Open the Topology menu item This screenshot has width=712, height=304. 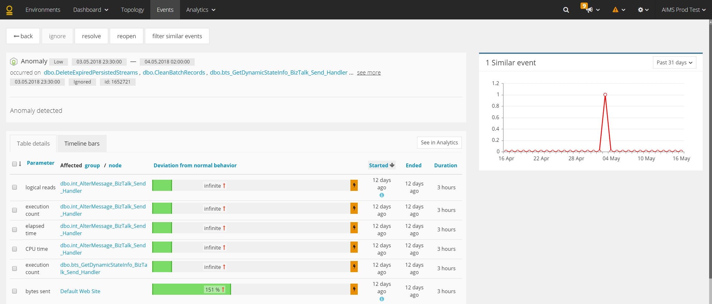point(132,10)
